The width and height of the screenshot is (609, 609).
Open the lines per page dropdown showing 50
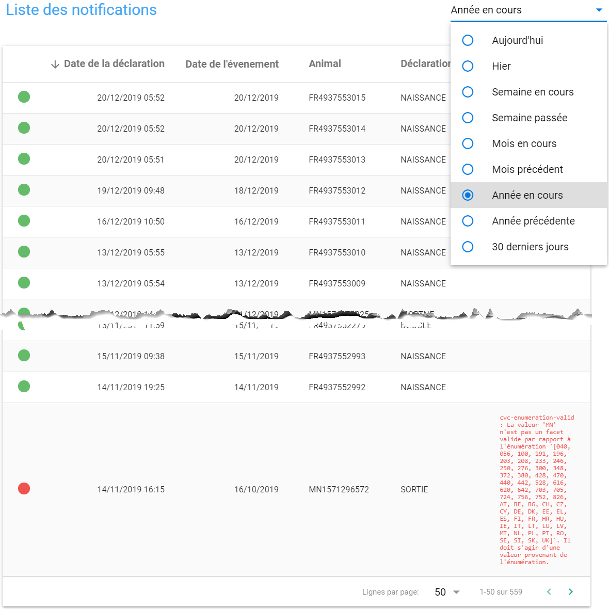[x=447, y=592]
